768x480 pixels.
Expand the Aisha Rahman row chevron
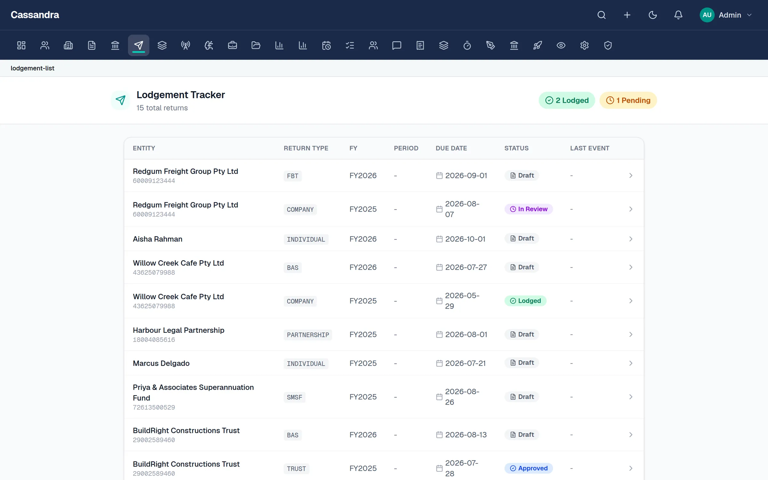coord(631,239)
